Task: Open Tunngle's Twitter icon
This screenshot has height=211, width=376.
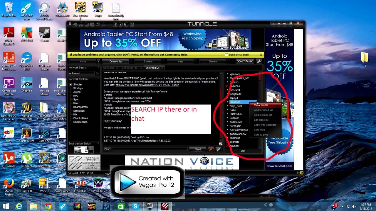Action: click(x=120, y=24)
